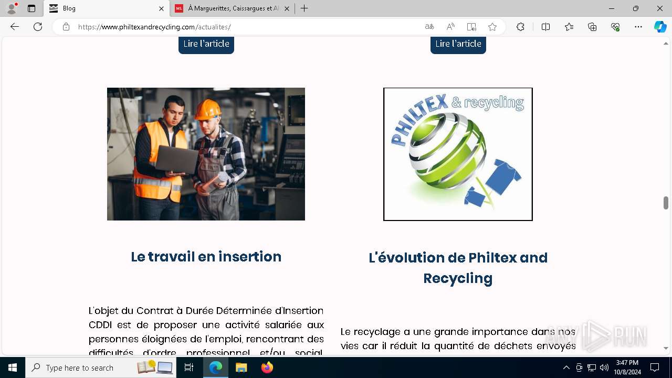Open File Explorer from taskbar
Image resolution: width=672 pixels, height=378 pixels.
coord(241,367)
